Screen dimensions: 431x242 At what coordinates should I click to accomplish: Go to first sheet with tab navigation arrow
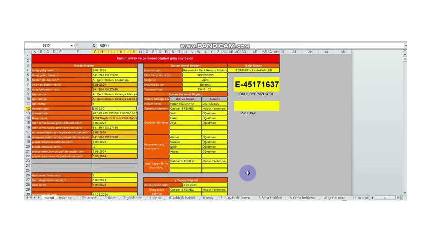(x=27, y=198)
